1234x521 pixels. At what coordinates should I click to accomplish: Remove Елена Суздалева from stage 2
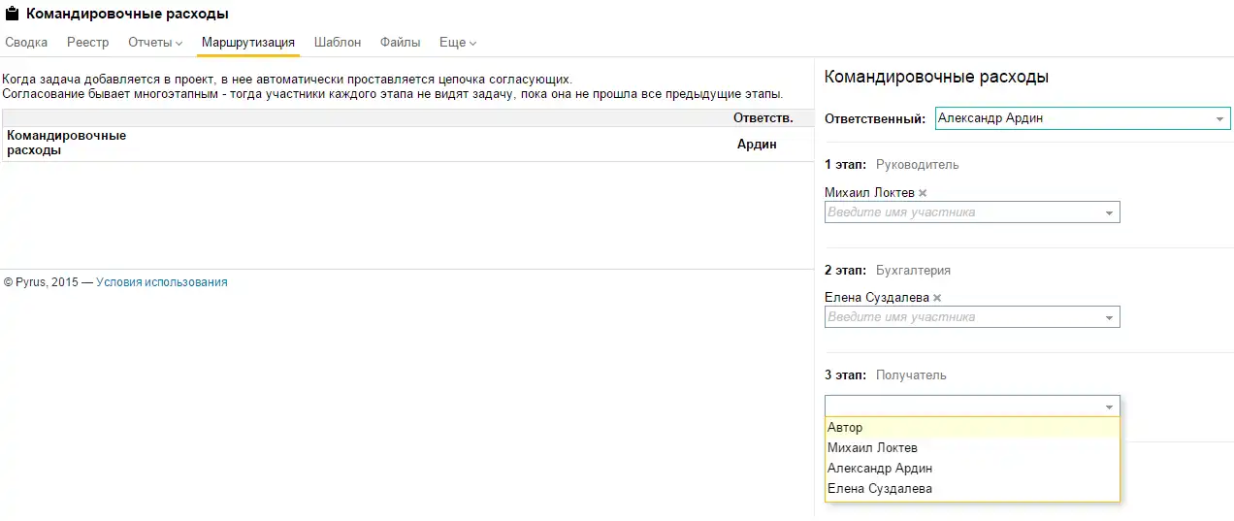pyautogui.click(x=937, y=298)
